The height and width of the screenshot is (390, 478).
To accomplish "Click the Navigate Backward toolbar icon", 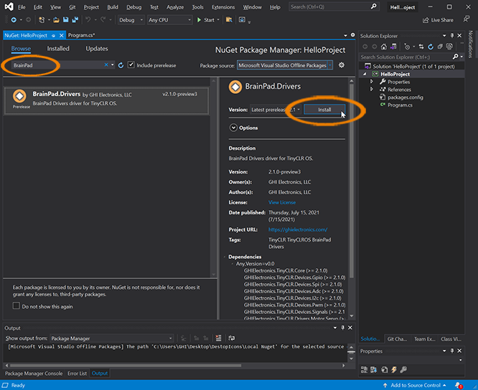I will click(x=14, y=20).
